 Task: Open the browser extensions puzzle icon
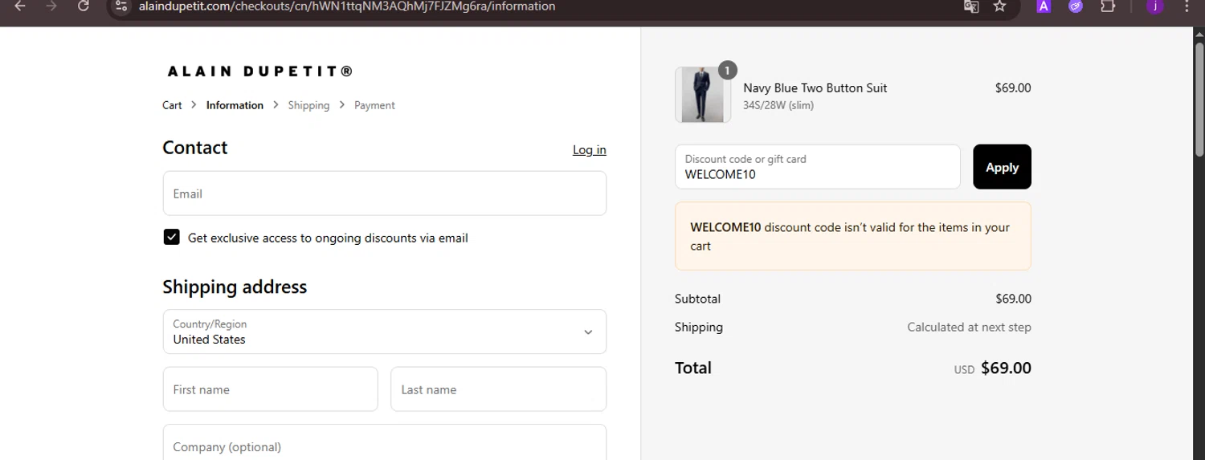click(x=1108, y=6)
